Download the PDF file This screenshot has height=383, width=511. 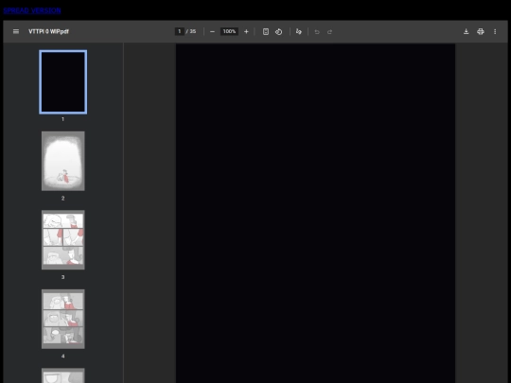[x=466, y=31]
